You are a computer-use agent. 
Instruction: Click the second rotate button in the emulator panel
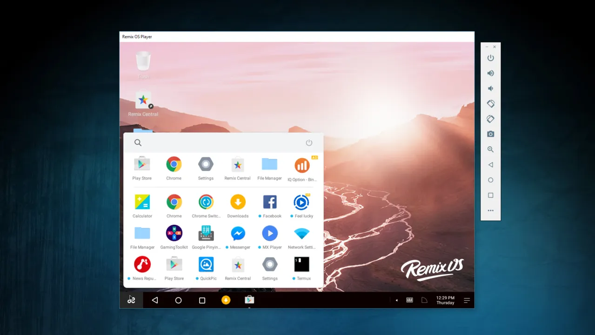pyautogui.click(x=490, y=119)
